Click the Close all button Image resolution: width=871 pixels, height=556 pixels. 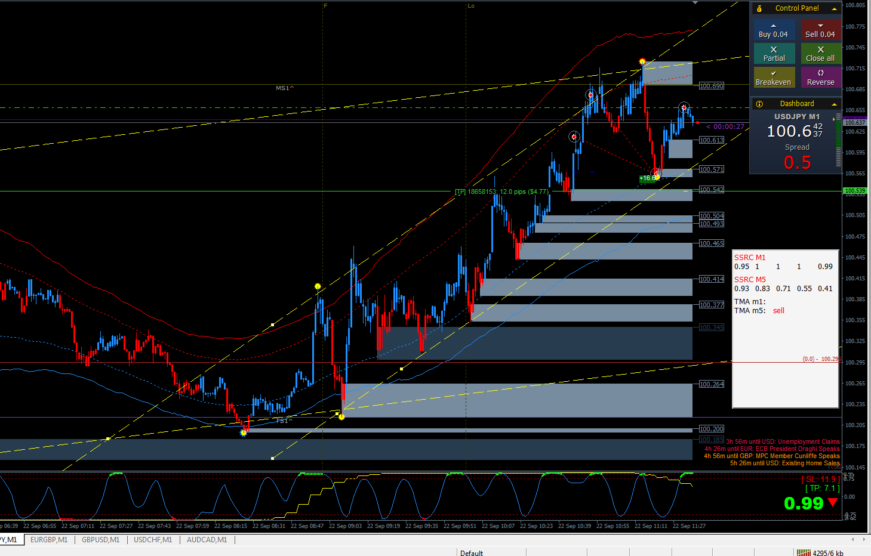pos(820,54)
